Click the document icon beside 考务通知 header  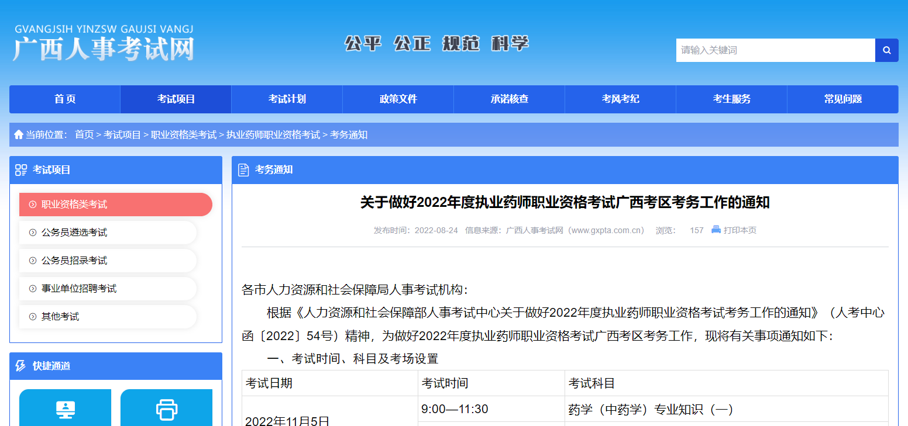point(243,170)
